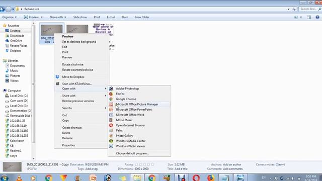
Task: Open image with Paint icon
Action: point(111,131)
